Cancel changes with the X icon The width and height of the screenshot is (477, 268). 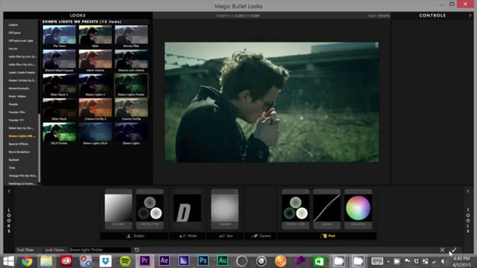click(x=442, y=250)
